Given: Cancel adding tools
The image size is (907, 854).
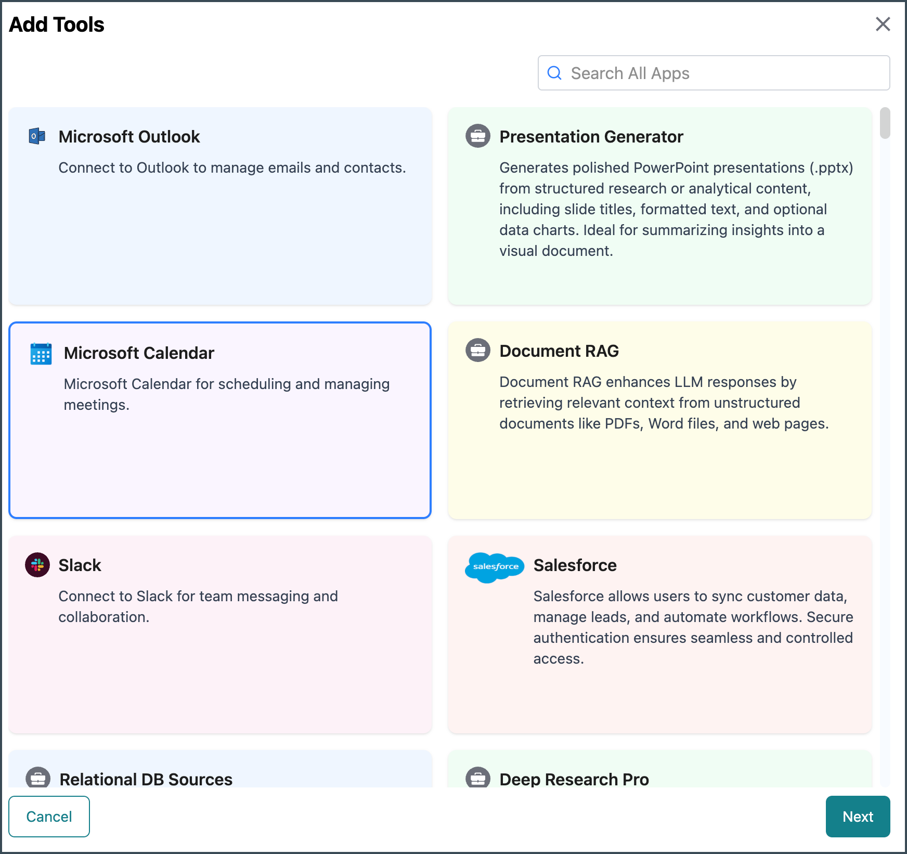Looking at the screenshot, I should pyautogui.click(x=49, y=817).
